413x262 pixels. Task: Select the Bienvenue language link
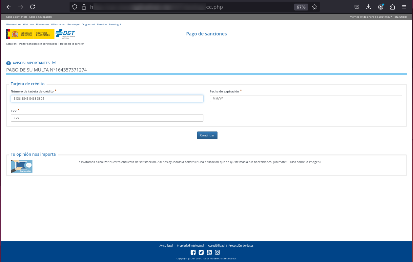click(43, 24)
